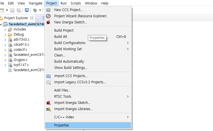Expand the adv7343.c node
Screen dimensions: 213x131
click(x=5, y=40)
